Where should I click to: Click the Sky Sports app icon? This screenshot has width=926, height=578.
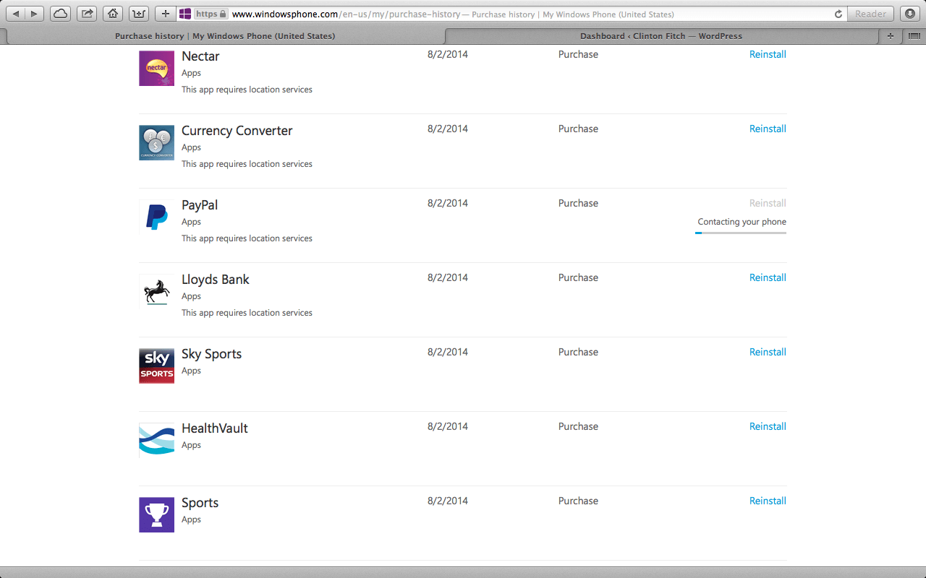click(156, 366)
